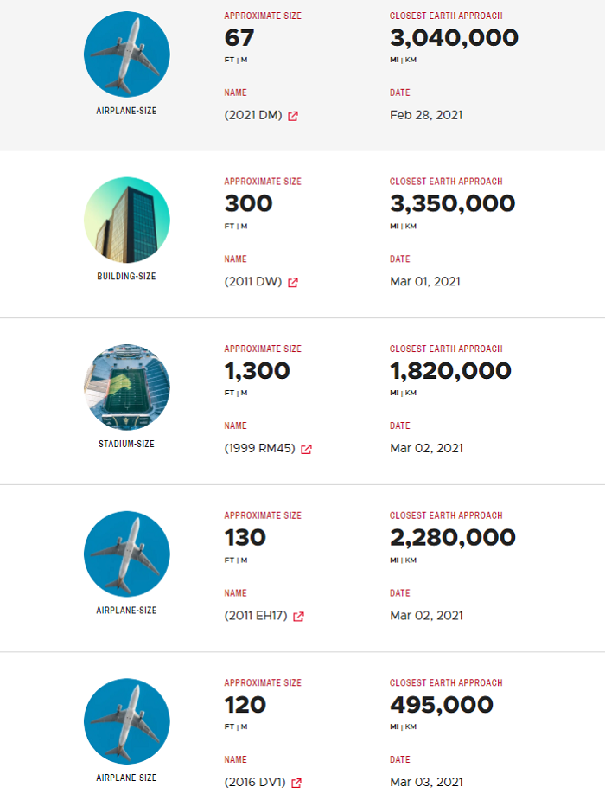Click airplane image in the 2021 DM row
Screen dimensions: 605x800
(127, 54)
